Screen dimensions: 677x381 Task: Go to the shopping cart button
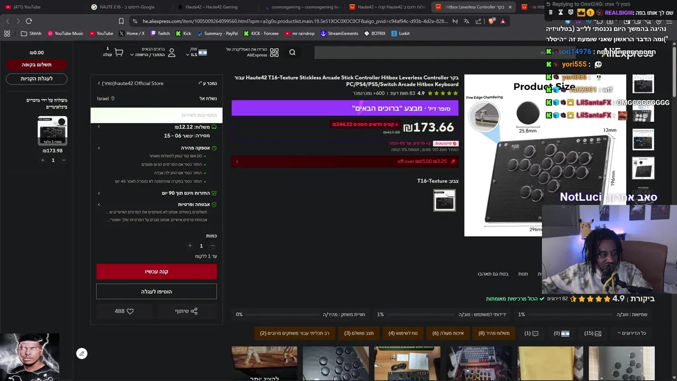tap(36, 79)
